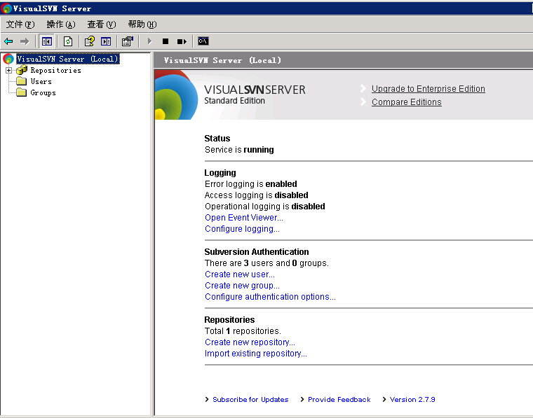This screenshot has width=533, height=418.
Task: Click 'Operational logging is disabled' text
Action: [265, 207]
